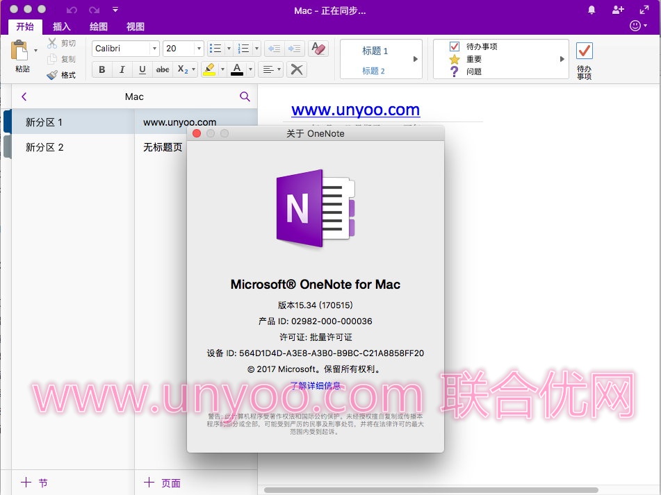Close the 关于 OneNote dialog
661x495 pixels.
click(x=197, y=133)
